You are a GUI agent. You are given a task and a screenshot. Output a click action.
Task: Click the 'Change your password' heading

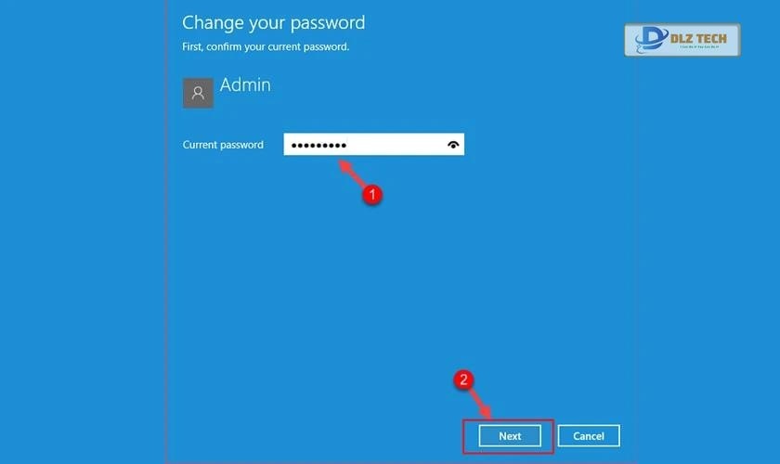coord(273,23)
